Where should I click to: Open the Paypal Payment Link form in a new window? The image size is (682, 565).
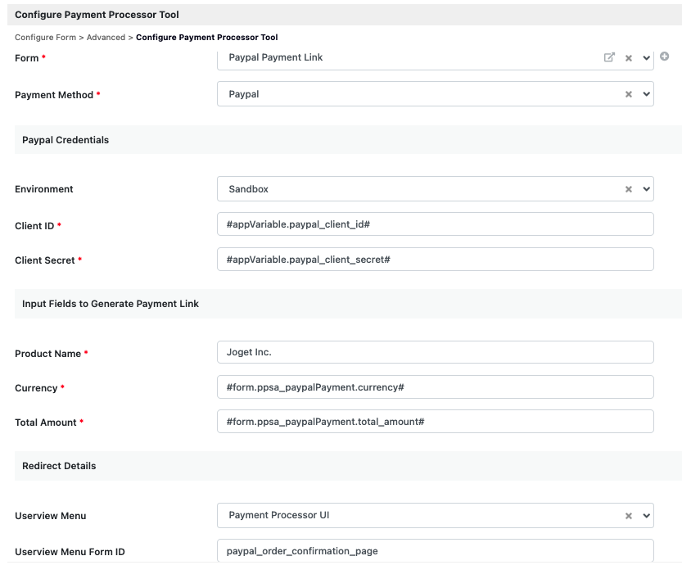(x=609, y=57)
